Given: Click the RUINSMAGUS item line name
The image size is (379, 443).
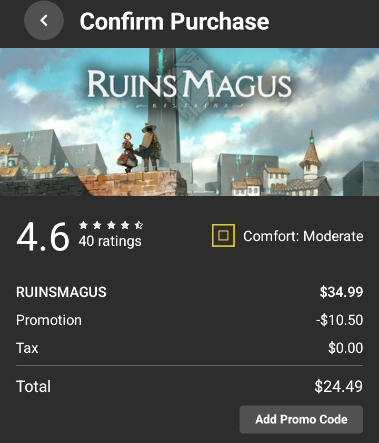Looking at the screenshot, I should coord(61,292).
